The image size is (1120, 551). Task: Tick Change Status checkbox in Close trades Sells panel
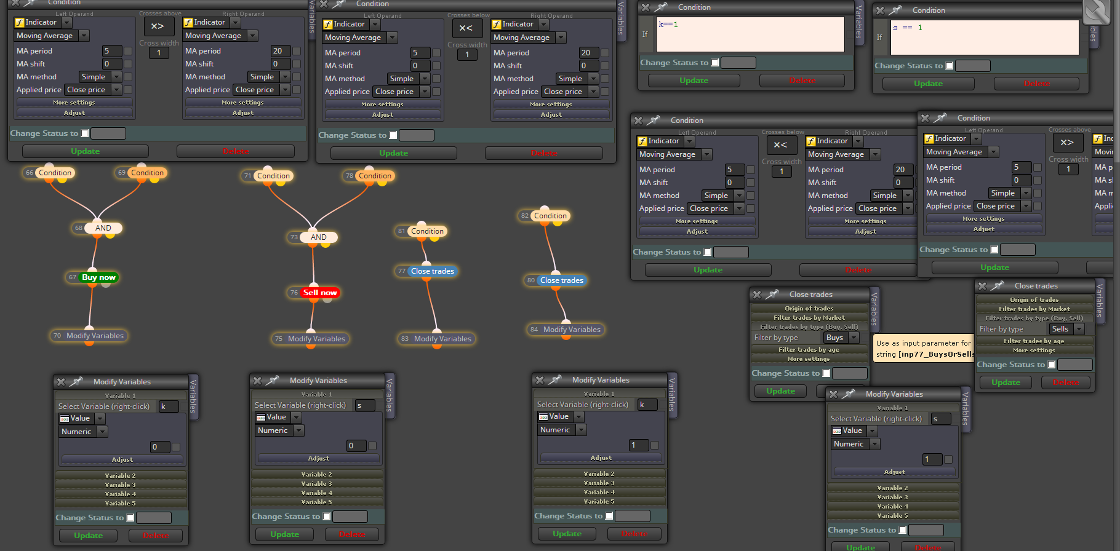click(1052, 365)
